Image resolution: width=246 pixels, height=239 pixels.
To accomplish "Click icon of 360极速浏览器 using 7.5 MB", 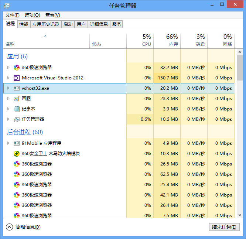I will 17,215.
